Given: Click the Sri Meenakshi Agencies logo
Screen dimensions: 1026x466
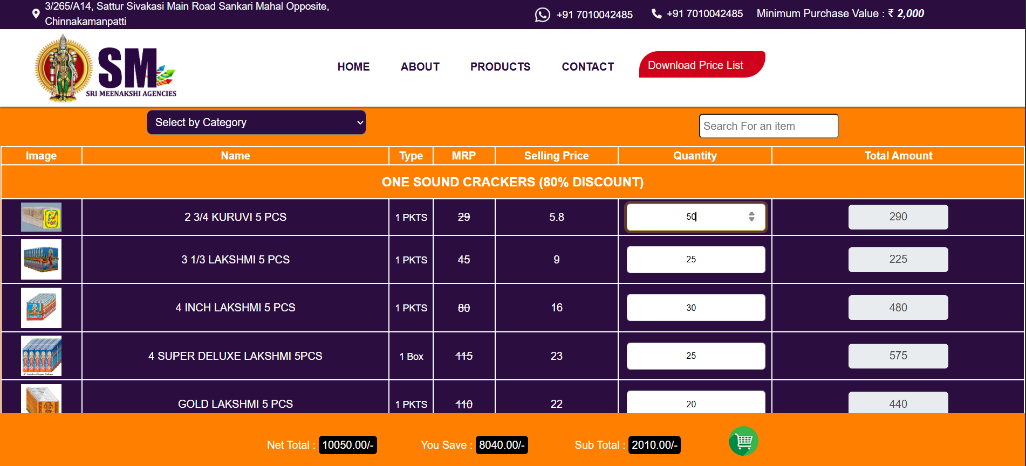Looking at the screenshot, I should 106,68.
